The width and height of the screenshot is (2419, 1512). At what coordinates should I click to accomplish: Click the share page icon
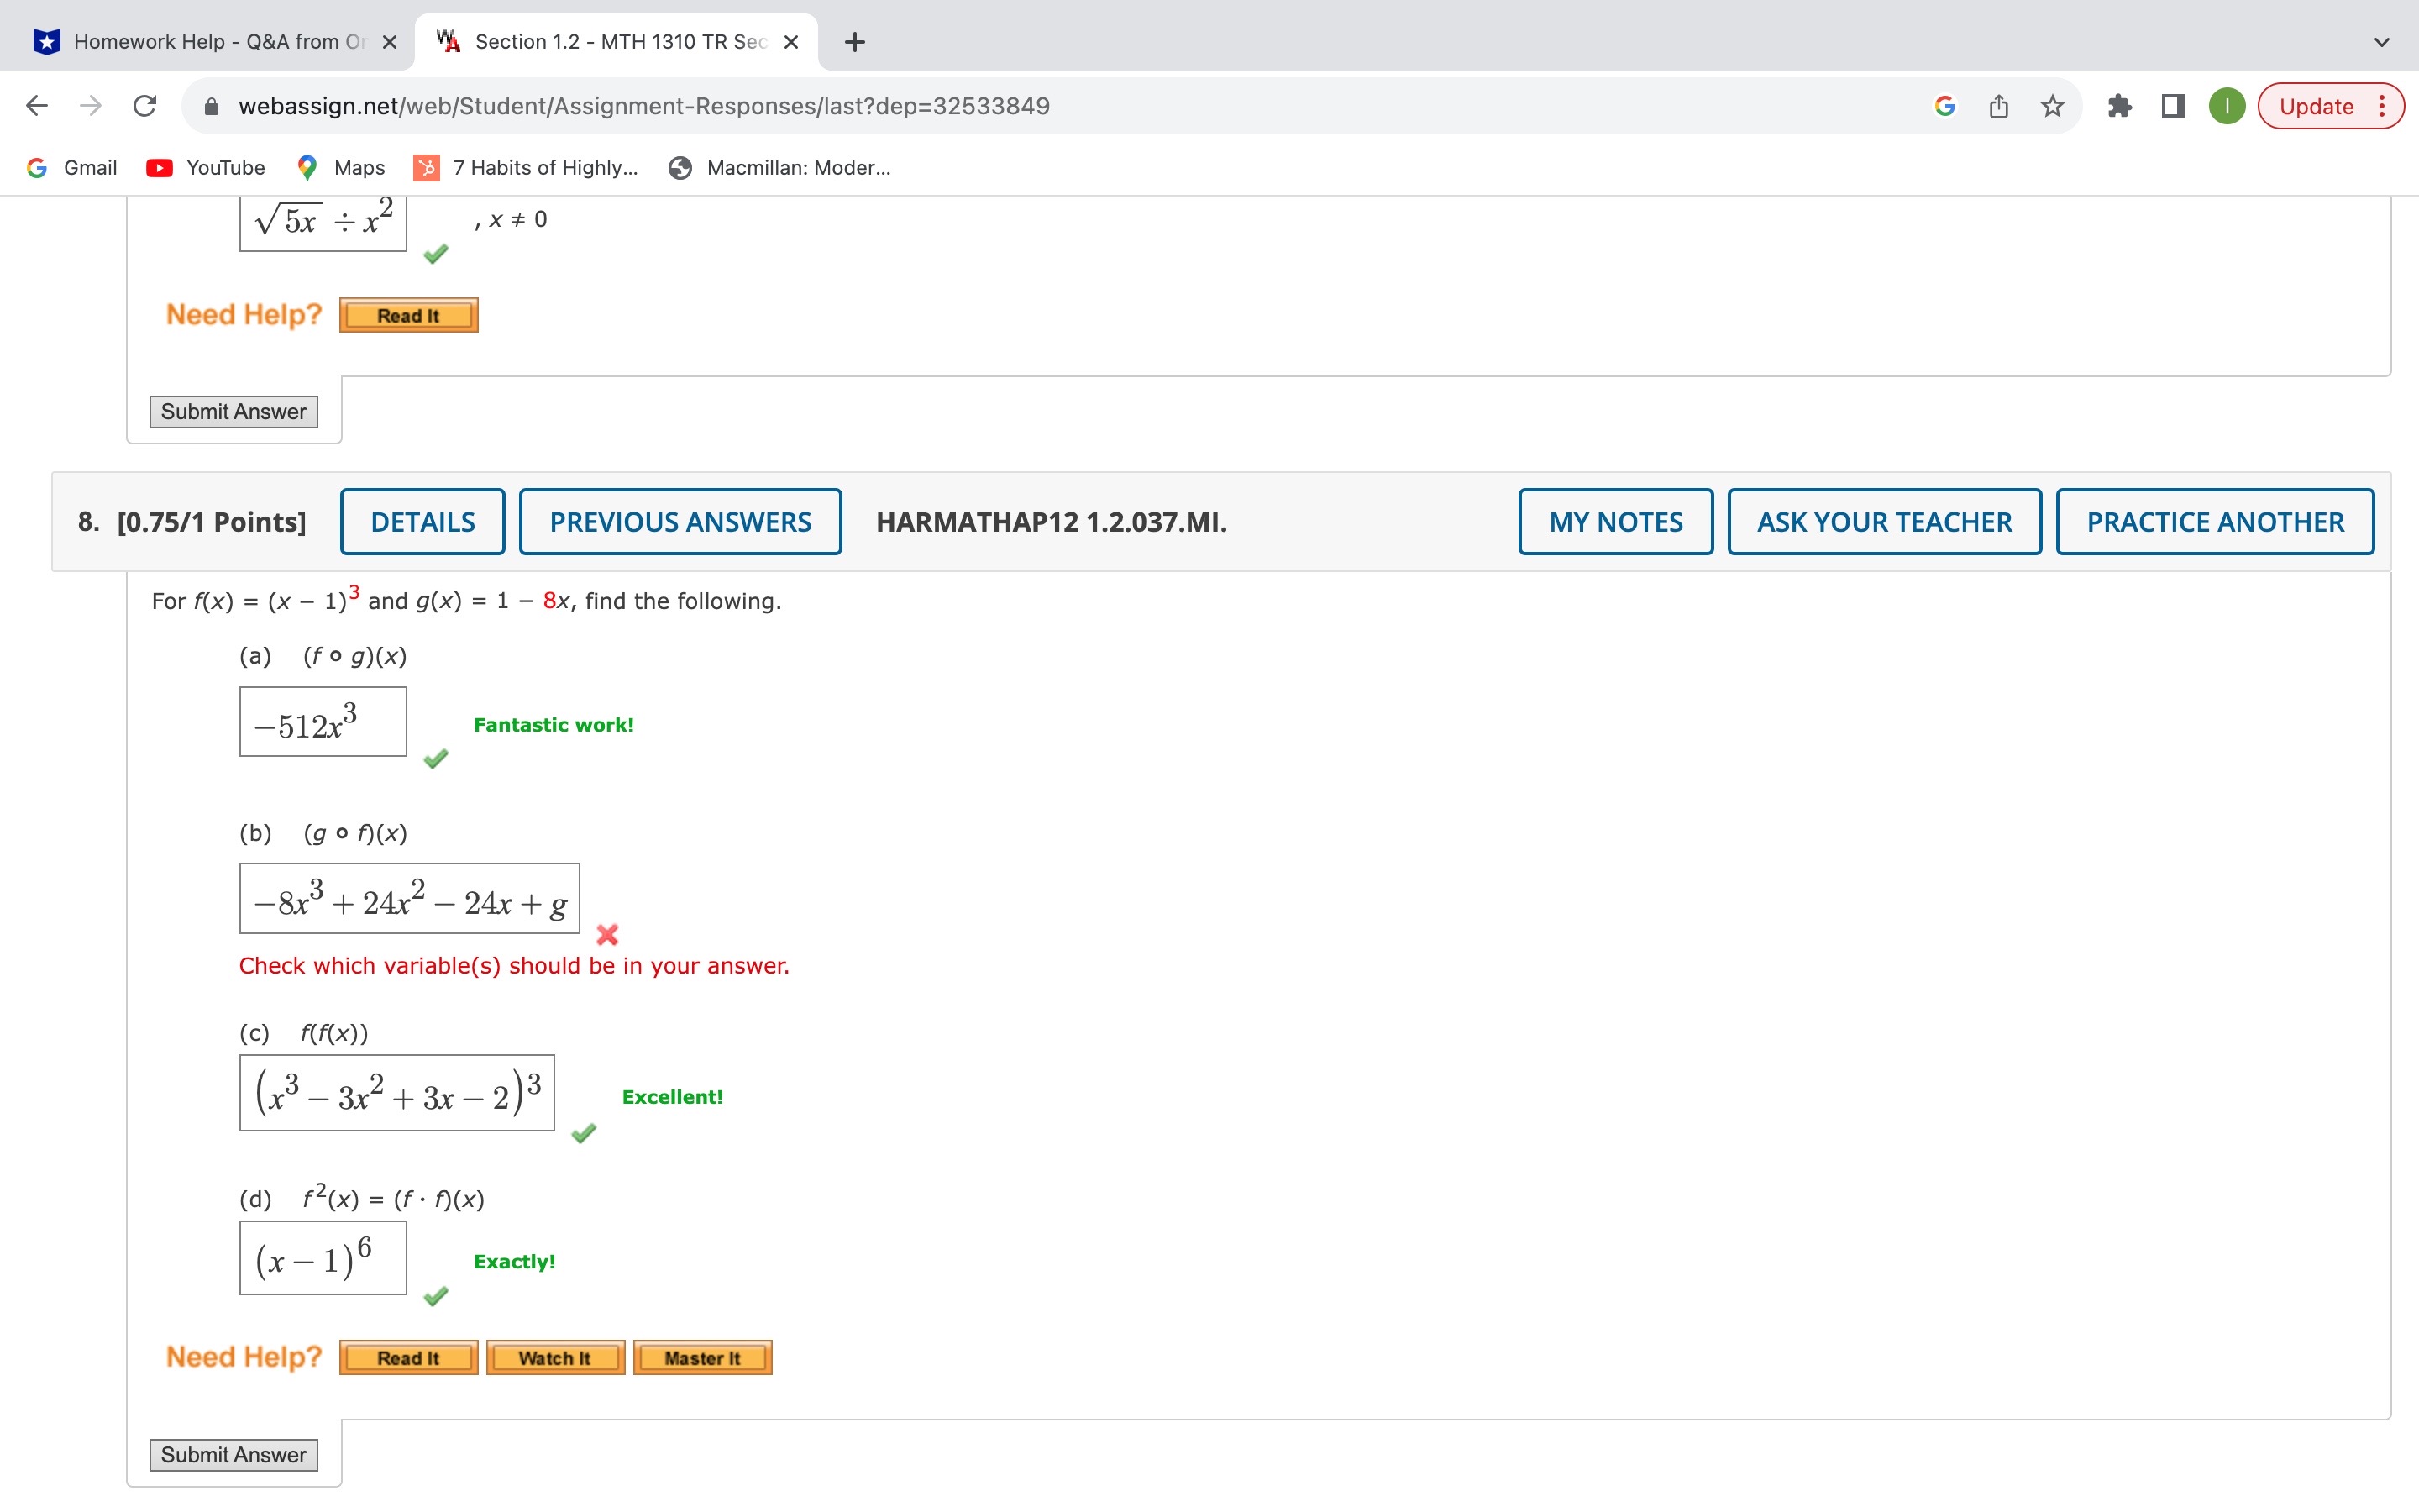click(x=1998, y=106)
